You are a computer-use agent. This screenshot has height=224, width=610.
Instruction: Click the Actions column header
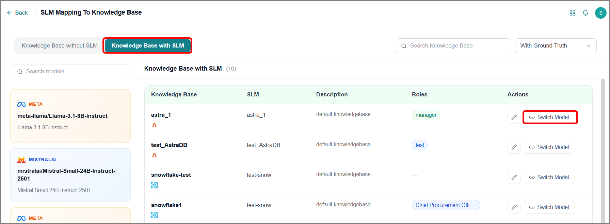pyautogui.click(x=518, y=94)
